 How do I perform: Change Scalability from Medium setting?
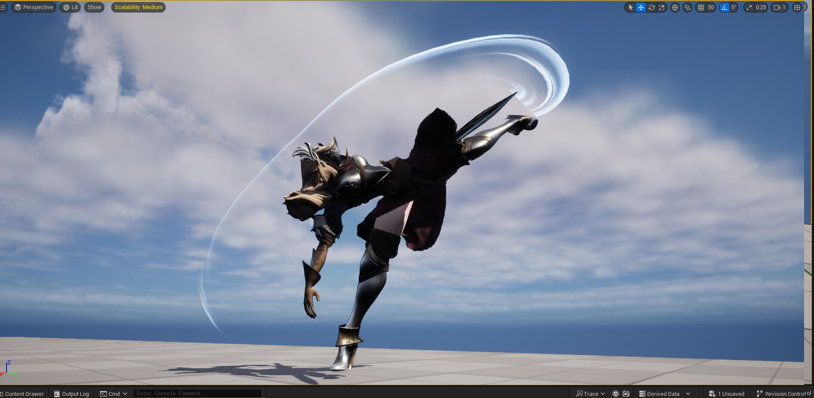(138, 7)
